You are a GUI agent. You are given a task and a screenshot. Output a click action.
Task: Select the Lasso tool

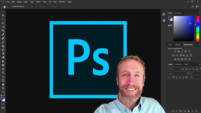pyautogui.click(x=3, y=23)
